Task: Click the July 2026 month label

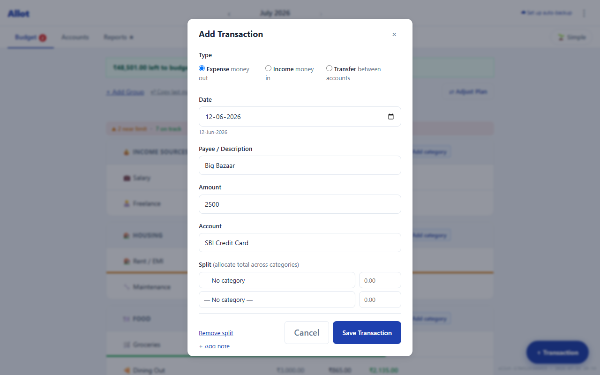Action: click(275, 13)
